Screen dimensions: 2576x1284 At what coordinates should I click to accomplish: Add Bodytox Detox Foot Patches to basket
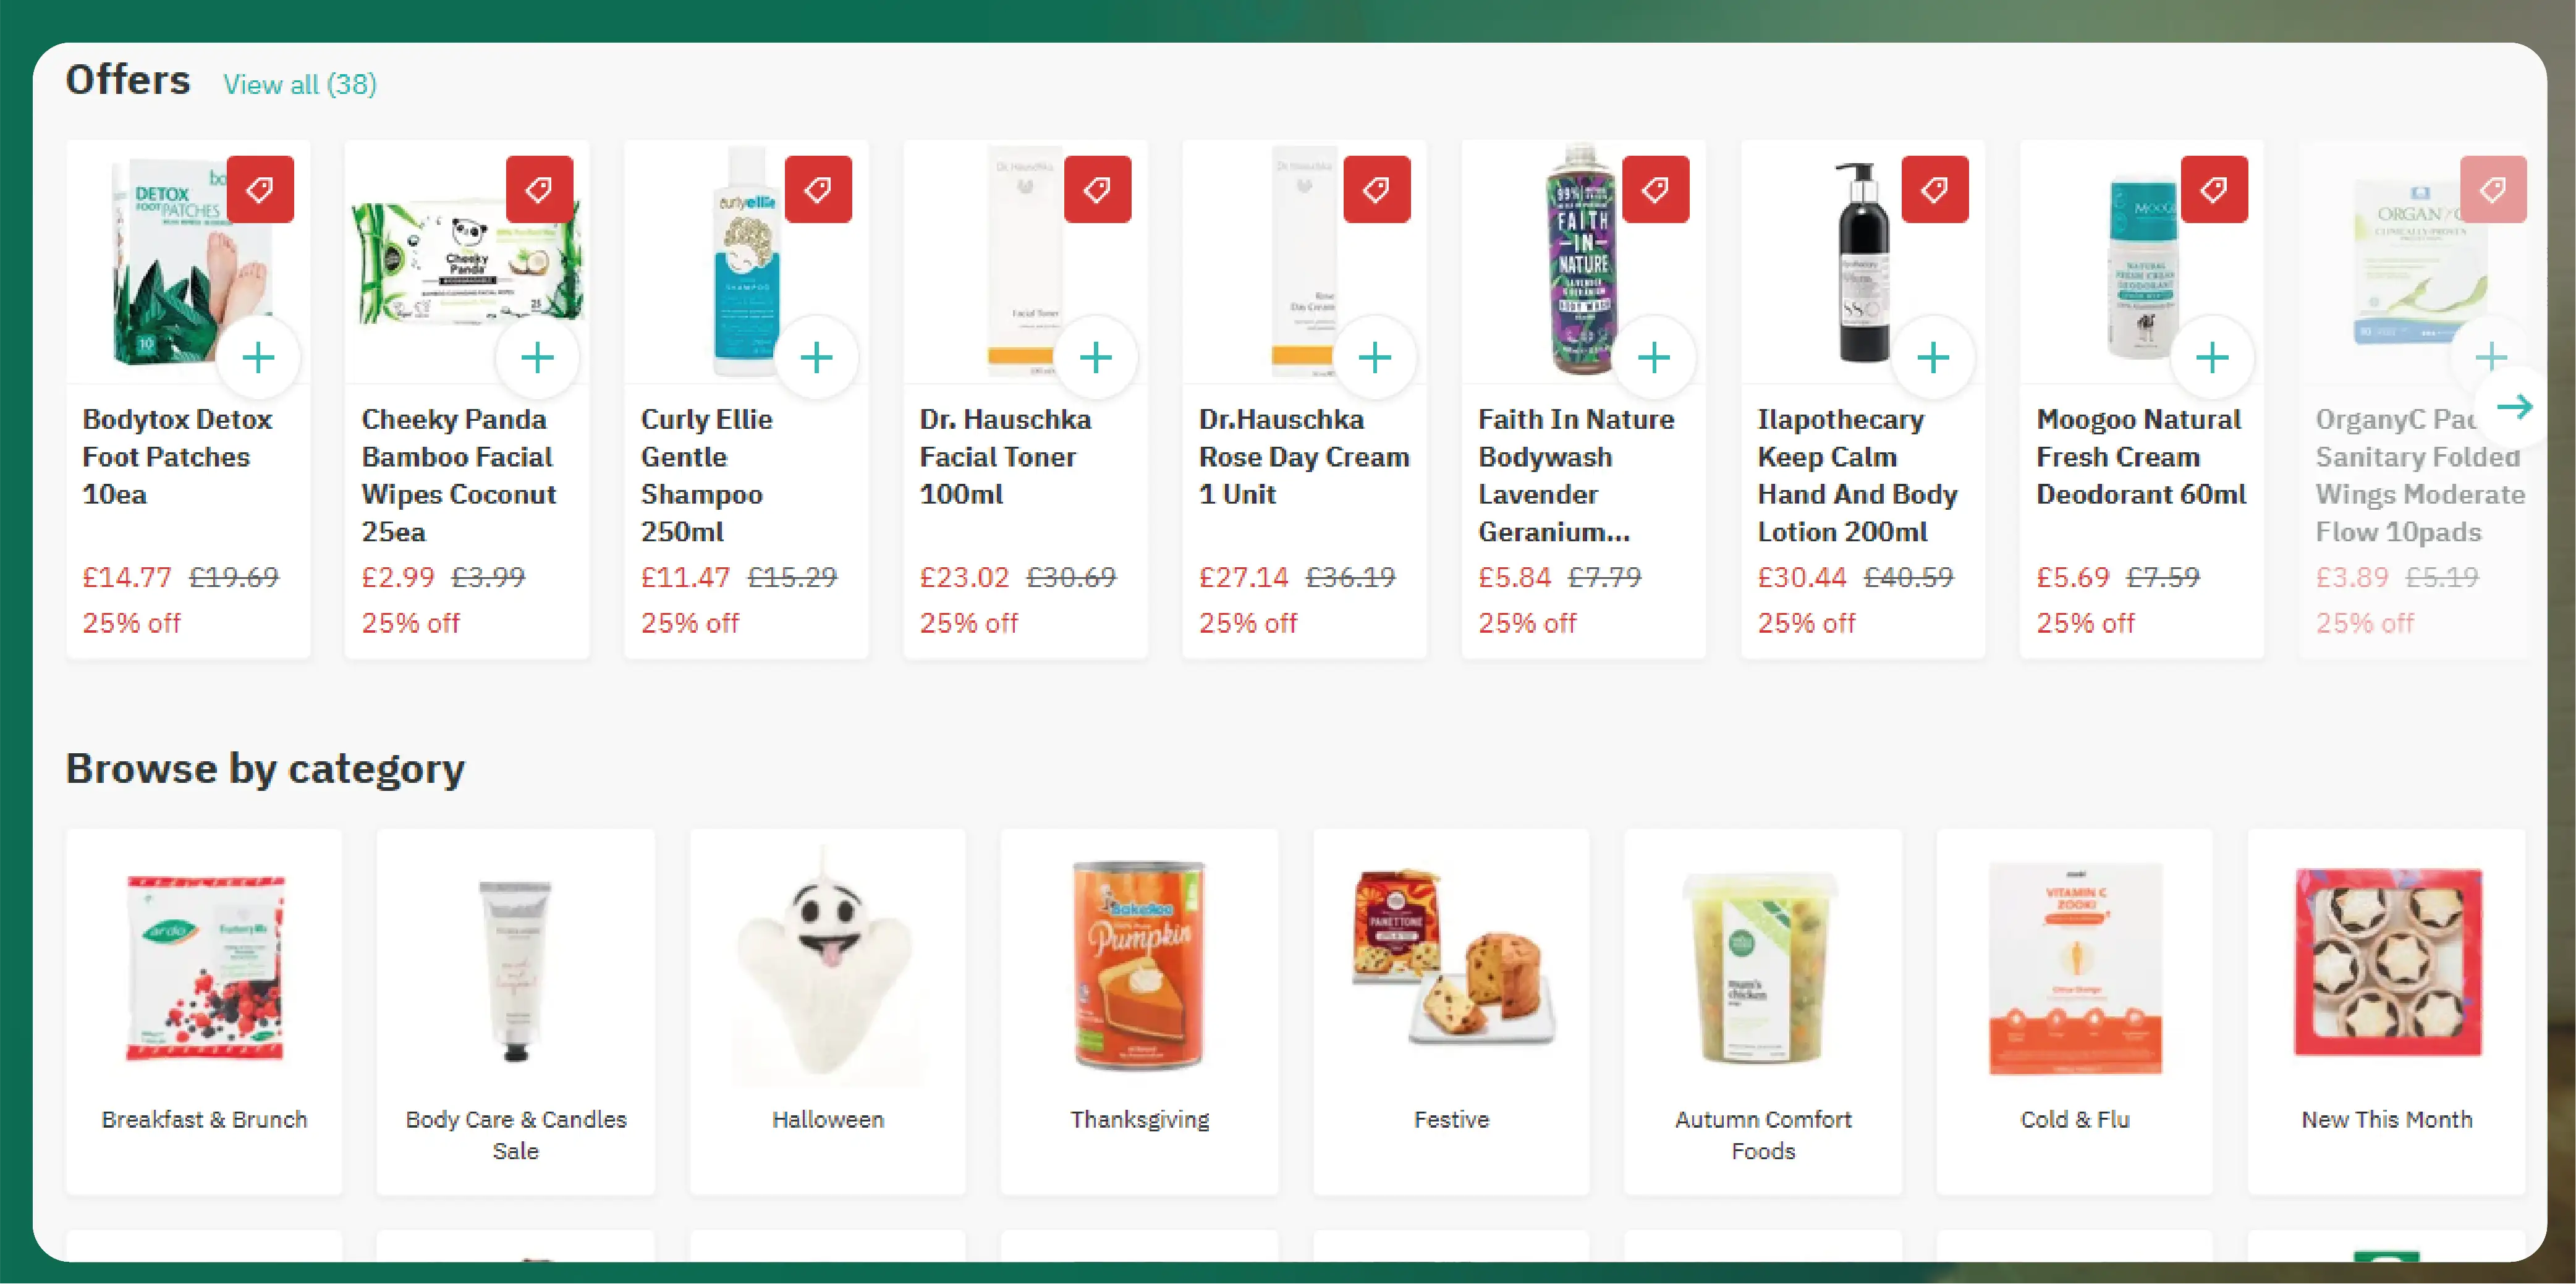tap(258, 357)
